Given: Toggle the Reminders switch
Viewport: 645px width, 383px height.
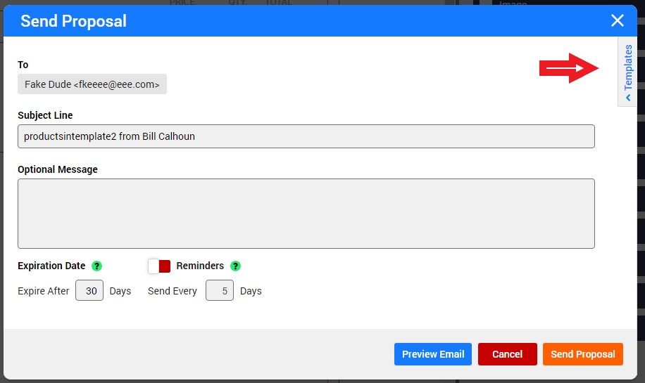Looking at the screenshot, I should point(159,266).
